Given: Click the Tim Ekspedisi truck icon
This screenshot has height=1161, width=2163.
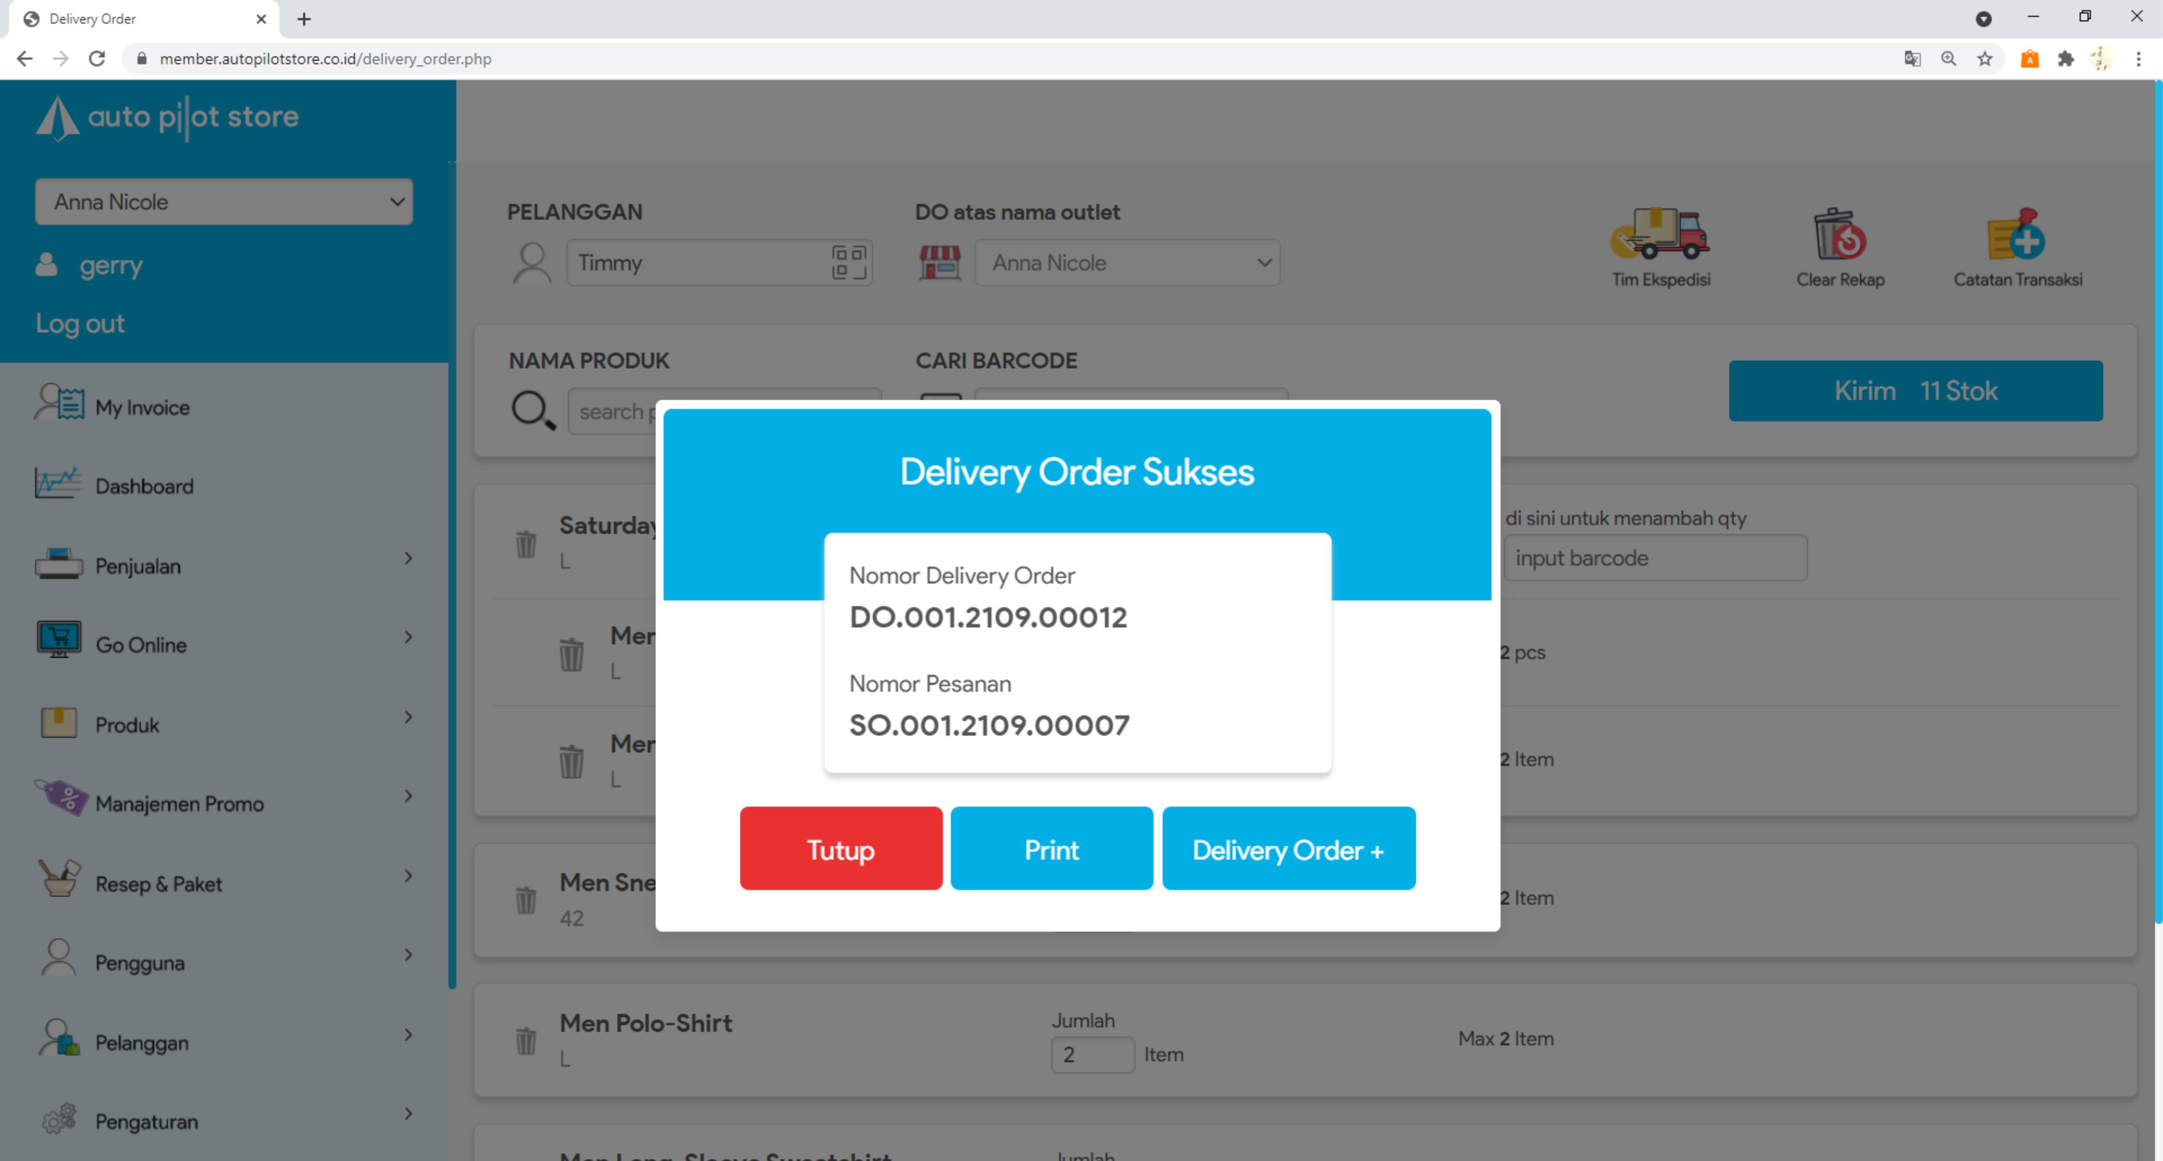Looking at the screenshot, I should click(1660, 234).
